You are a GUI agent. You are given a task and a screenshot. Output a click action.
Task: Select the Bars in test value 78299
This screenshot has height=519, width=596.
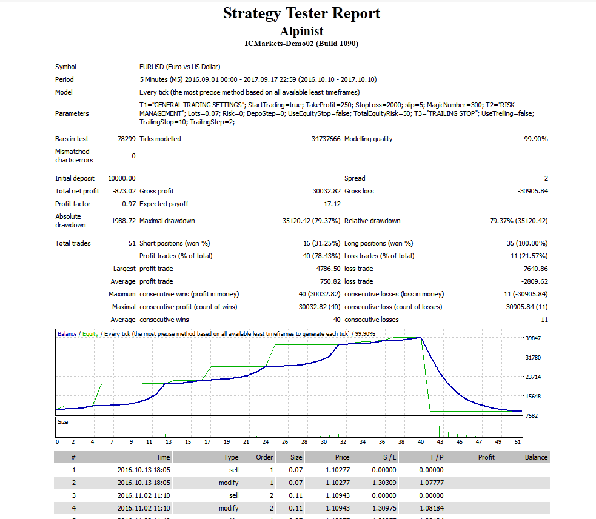[x=126, y=139]
